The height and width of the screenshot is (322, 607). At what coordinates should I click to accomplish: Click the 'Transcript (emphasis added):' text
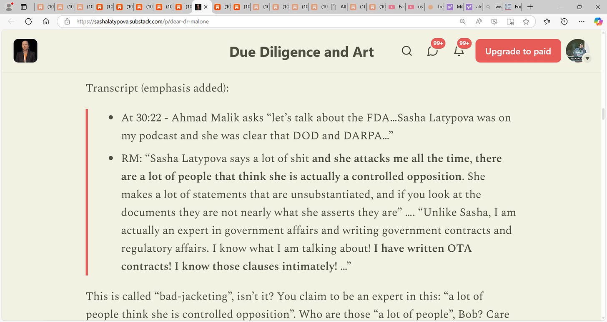(157, 88)
